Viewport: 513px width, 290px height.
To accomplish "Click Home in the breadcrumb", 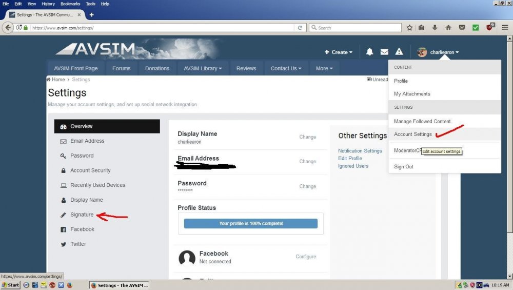I will pyautogui.click(x=55, y=80).
